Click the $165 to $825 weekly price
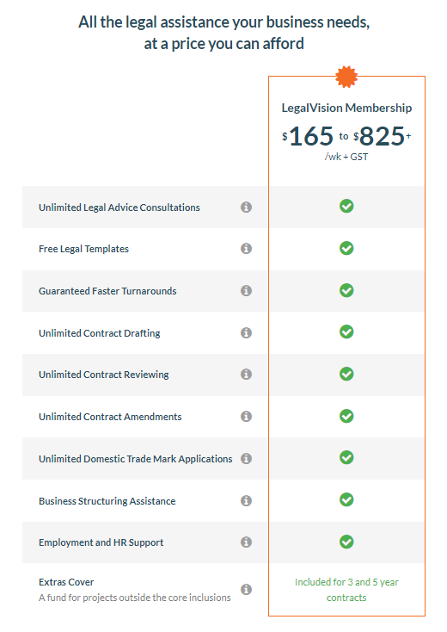447x632 pixels. pyautogui.click(x=346, y=136)
